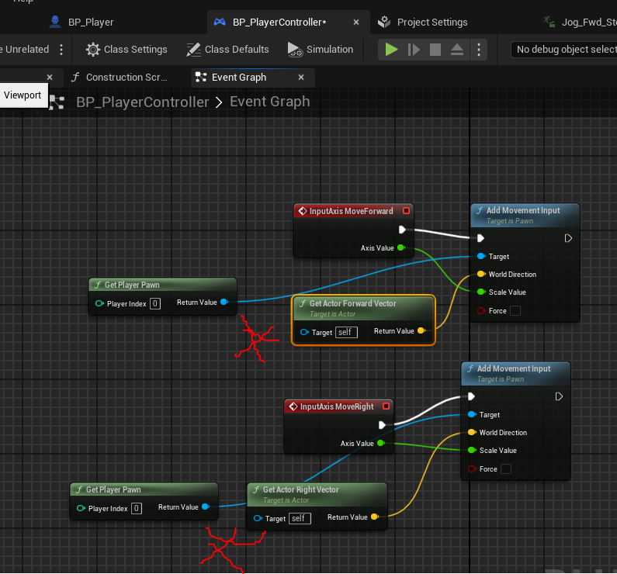The width and height of the screenshot is (617, 574).
Task: Click lower Add Movement Input exec input pin
Action: tap(471, 396)
